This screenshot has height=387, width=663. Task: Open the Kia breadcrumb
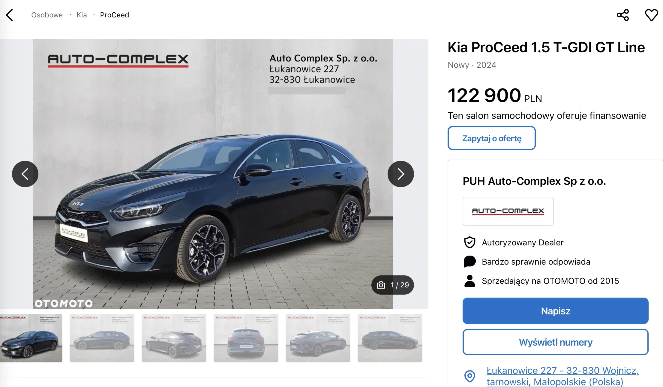82,15
